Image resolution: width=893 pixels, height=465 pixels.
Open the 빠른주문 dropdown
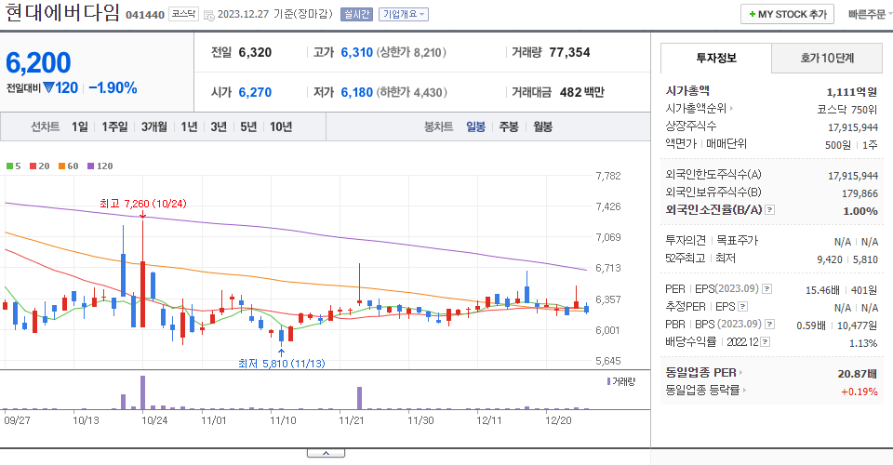coord(869,14)
